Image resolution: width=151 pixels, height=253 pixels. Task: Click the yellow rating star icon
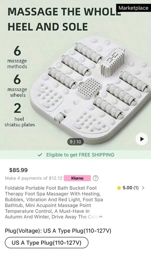click(119, 188)
